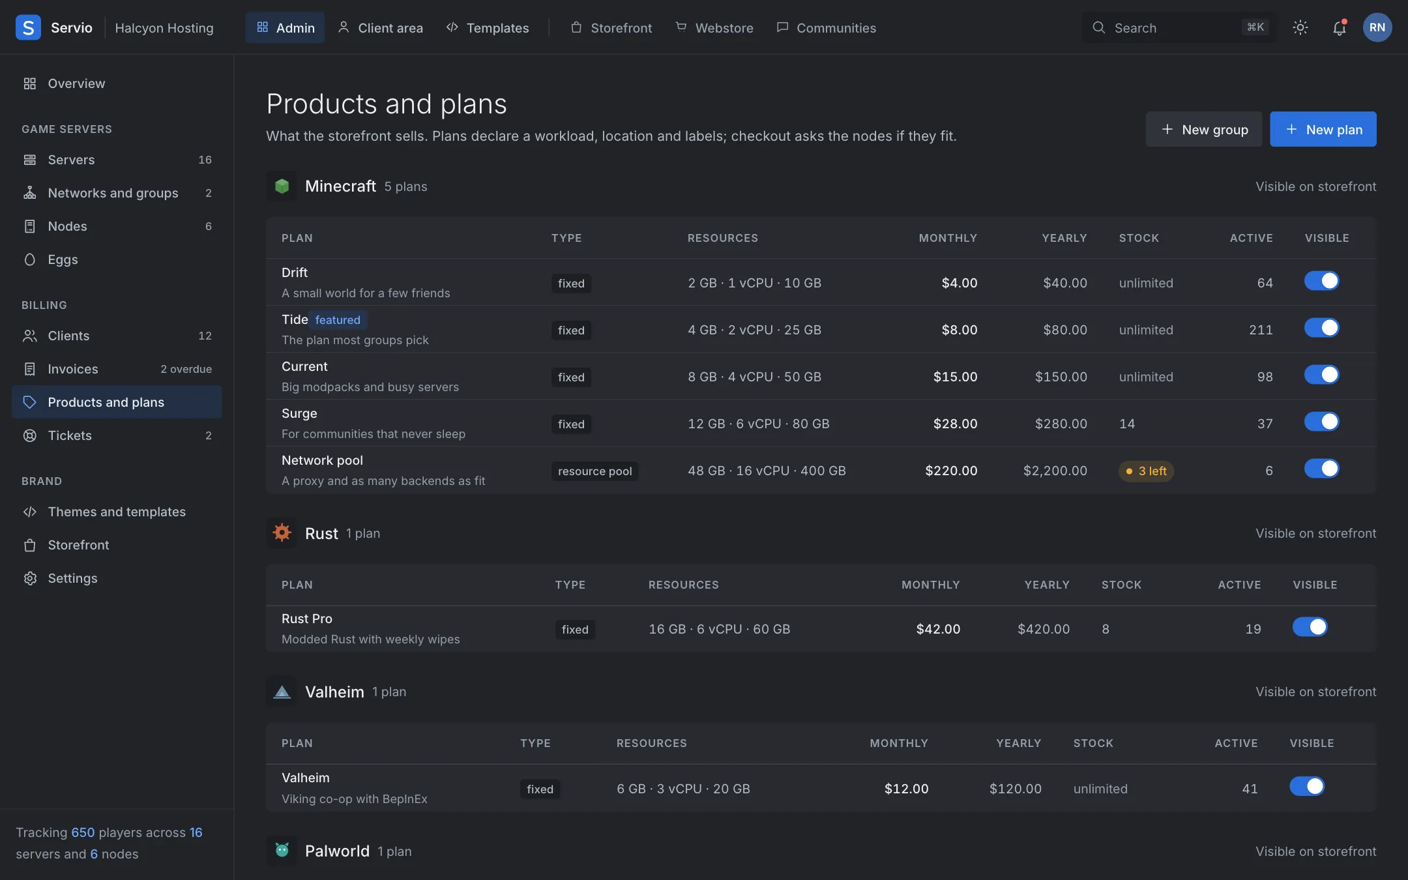Open Products and plans in sidebar
This screenshot has height=880, width=1408.
tap(117, 402)
